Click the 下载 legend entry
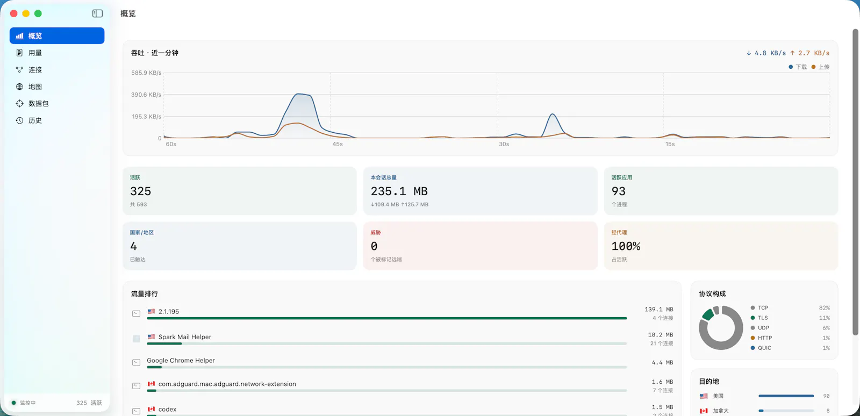This screenshot has width=860, height=416. [x=798, y=67]
